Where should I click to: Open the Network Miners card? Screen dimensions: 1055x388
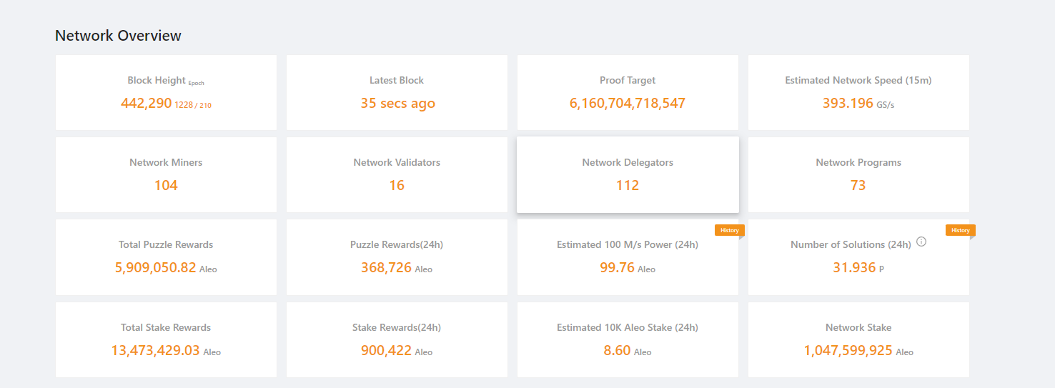tap(166, 175)
